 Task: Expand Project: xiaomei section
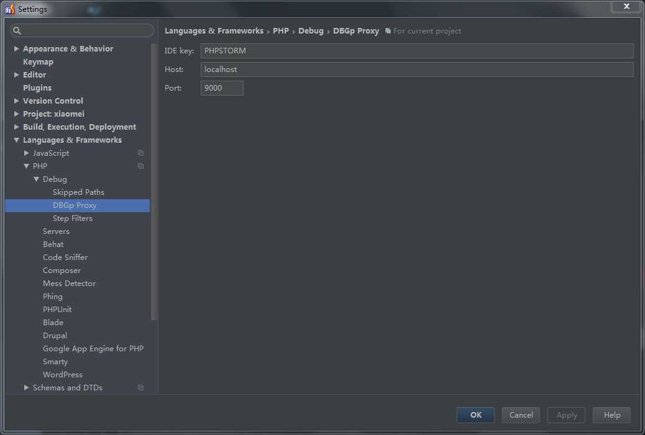16,114
